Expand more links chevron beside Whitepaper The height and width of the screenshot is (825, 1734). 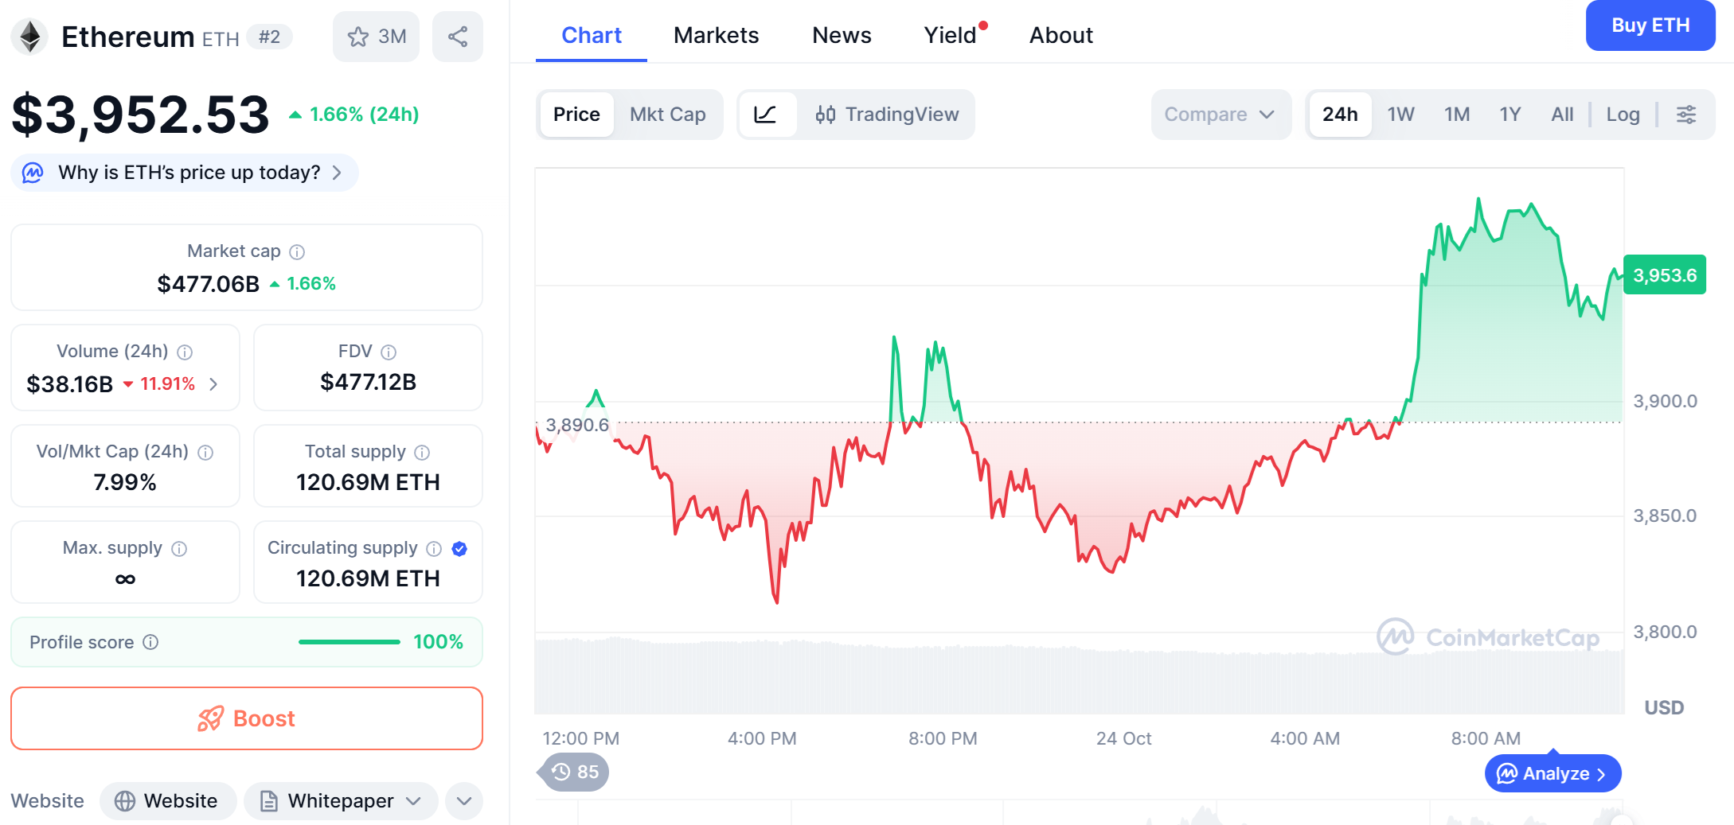click(x=464, y=800)
